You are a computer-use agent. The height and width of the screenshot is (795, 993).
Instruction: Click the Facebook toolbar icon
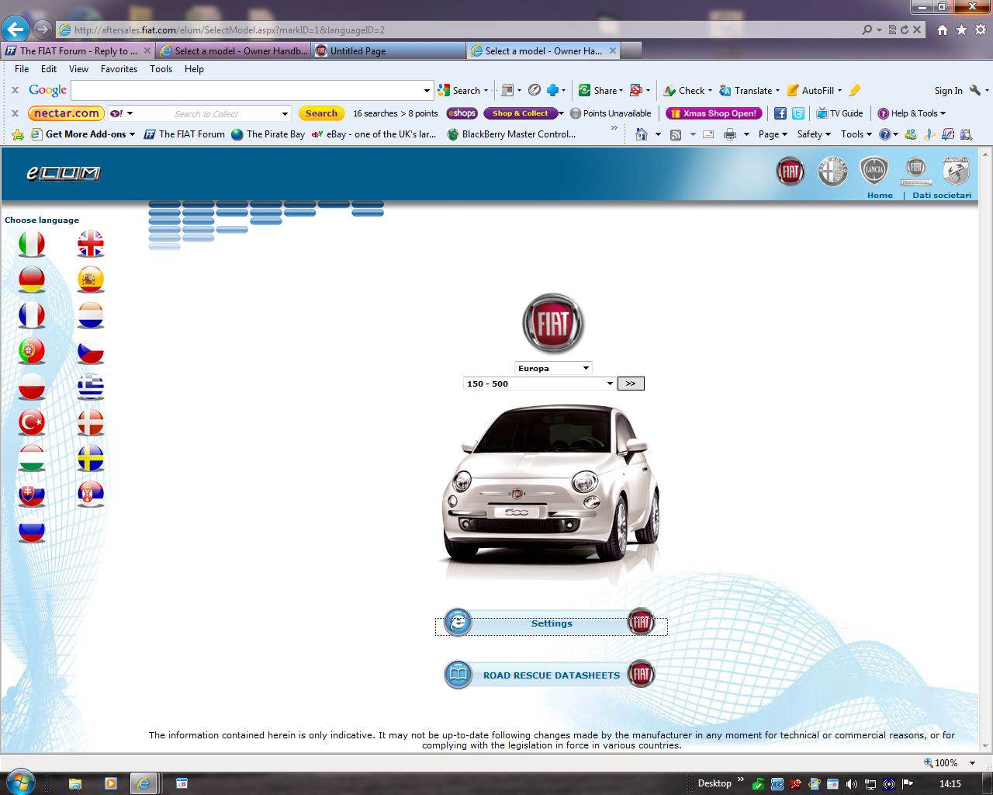(780, 113)
